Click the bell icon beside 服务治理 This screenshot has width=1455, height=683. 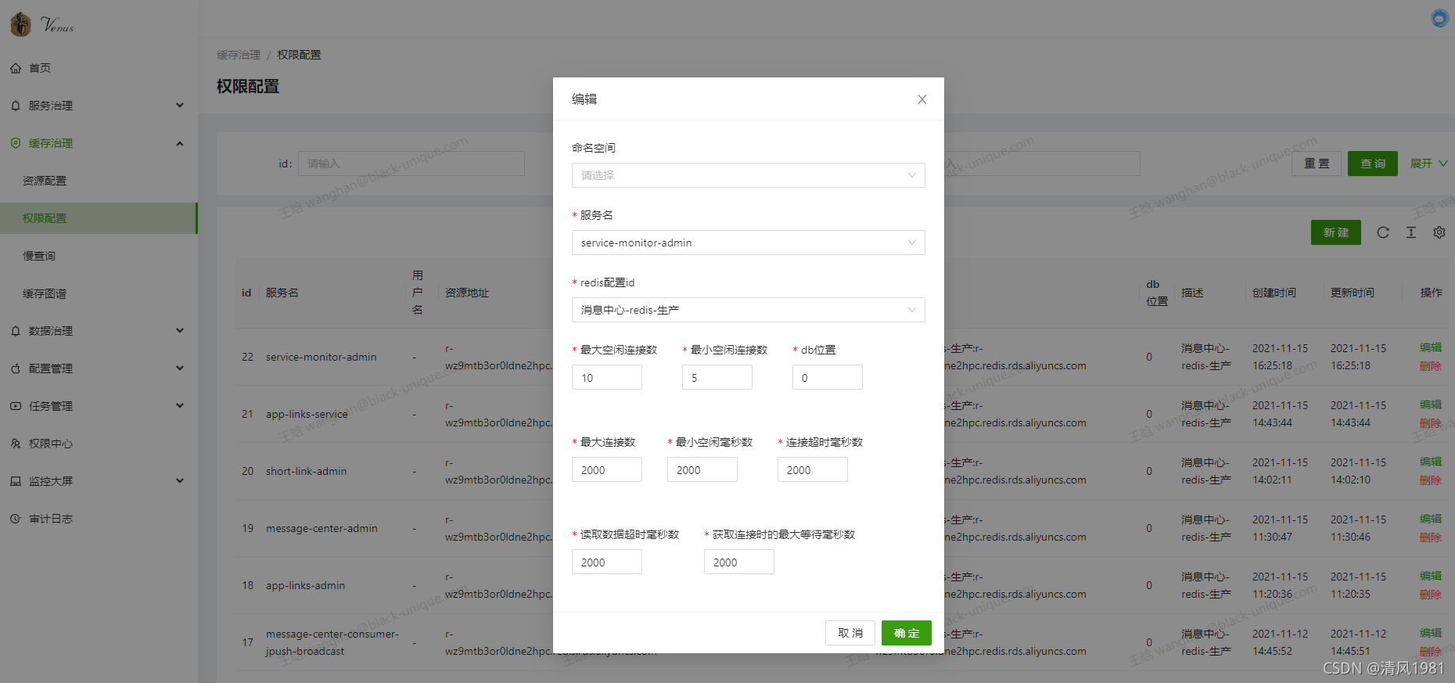pyautogui.click(x=16, y=106)
